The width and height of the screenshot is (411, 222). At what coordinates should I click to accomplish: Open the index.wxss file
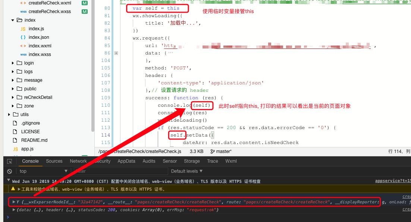pos(40,54)
